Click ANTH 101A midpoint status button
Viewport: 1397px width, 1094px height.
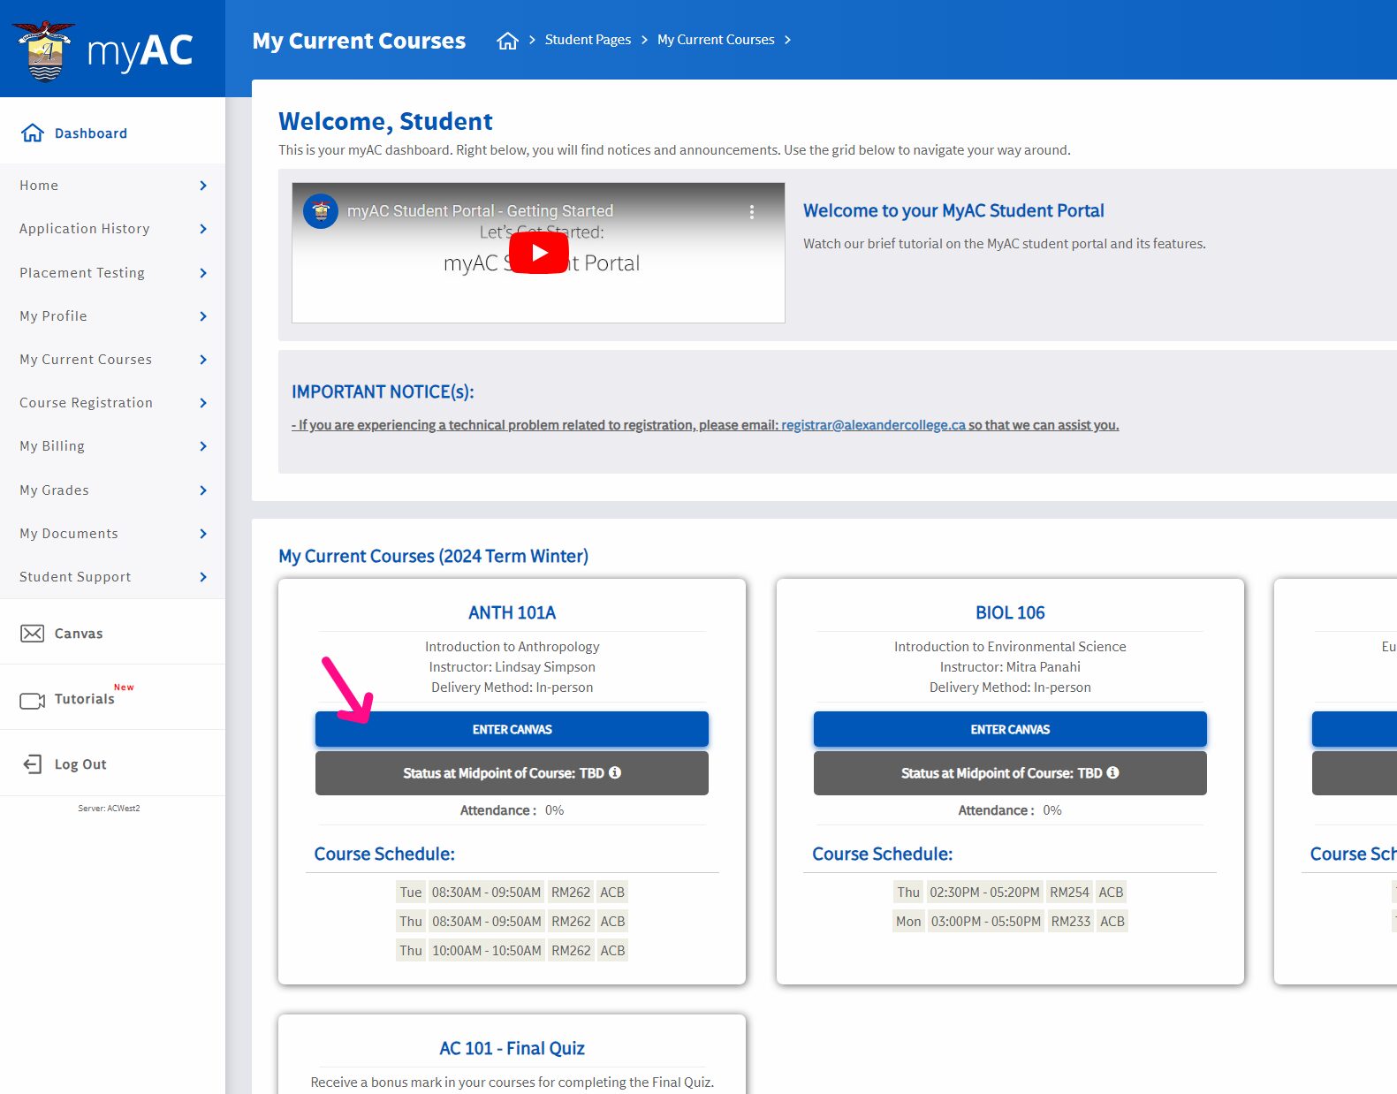(x=512, y=773)
